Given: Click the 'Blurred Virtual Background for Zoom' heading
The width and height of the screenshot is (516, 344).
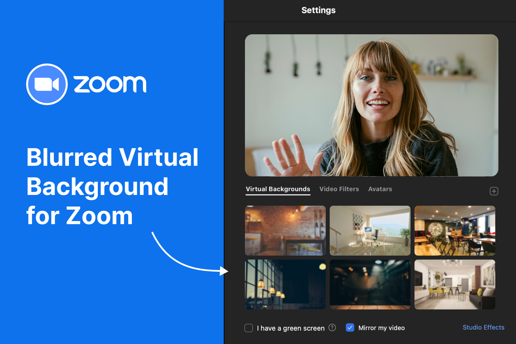Looking at the screenshot, I should click(112, 186).
